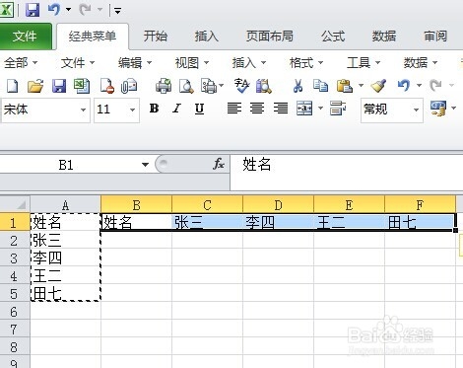Click the Copy icon
This screenshot has height=368, width=463.
[x=320, y=86]
